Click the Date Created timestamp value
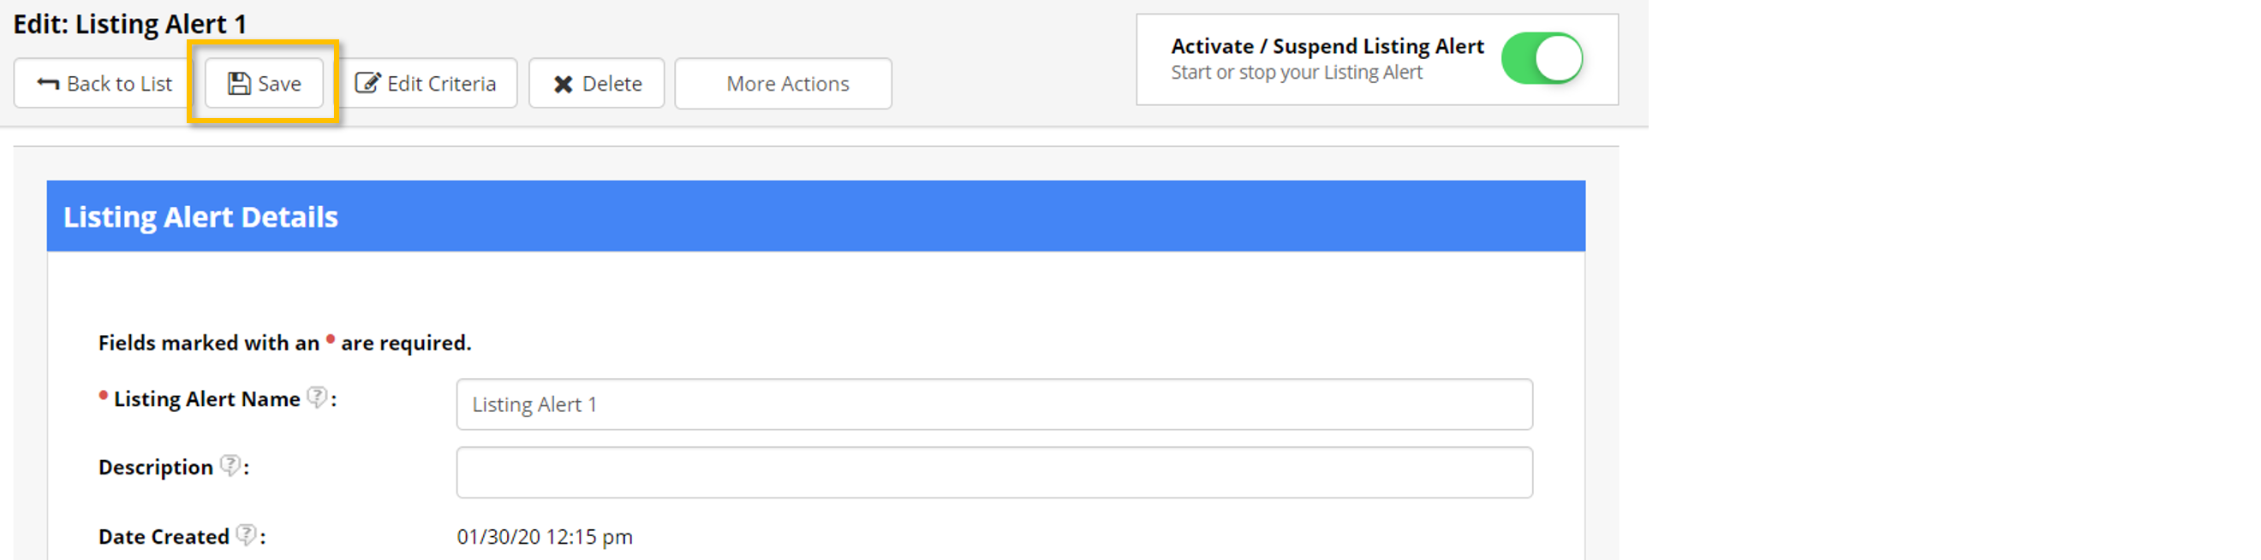Viewport: 2261px width, 560px height. coord(544,536)
